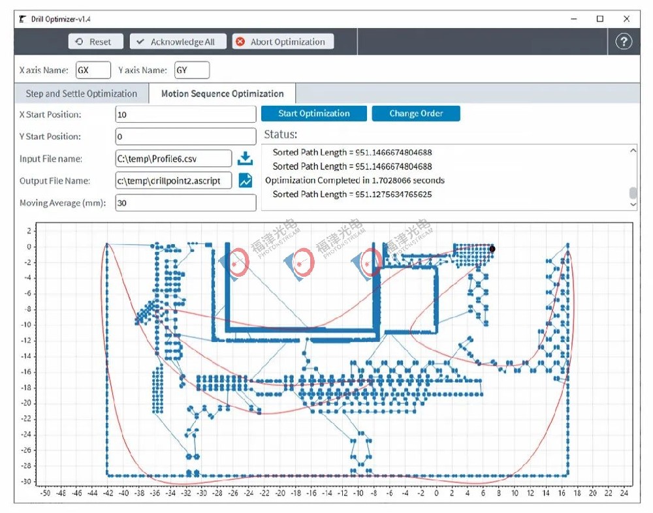Click Start Optimization button

click(x=314, y=114)
